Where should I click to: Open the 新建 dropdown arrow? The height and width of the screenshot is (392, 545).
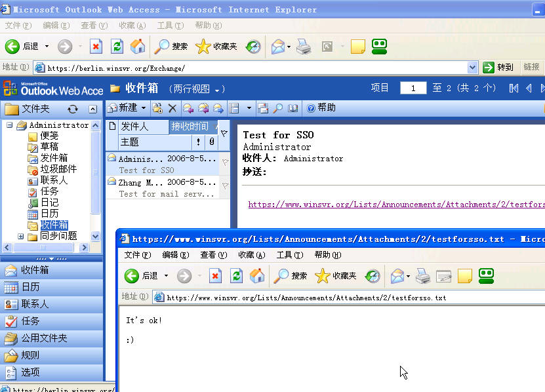144,108
